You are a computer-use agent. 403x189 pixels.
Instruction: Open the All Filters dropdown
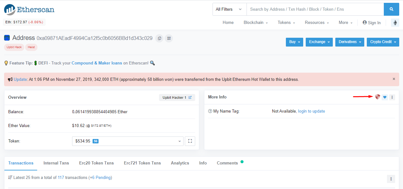click(x=229, y=9)
